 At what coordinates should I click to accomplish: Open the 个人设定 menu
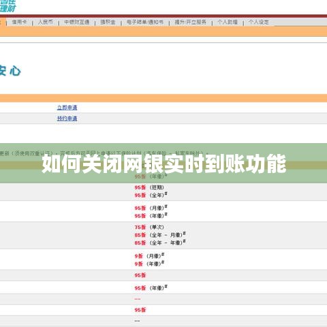pos(258,22)
